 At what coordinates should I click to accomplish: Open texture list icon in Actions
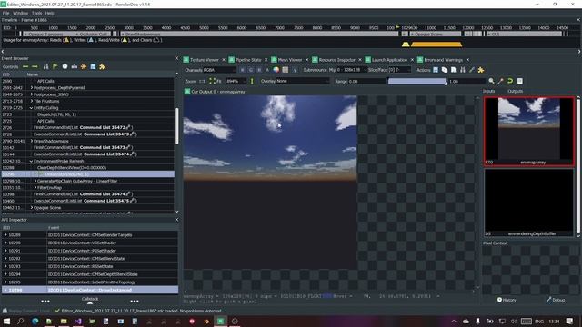(445, 70)
